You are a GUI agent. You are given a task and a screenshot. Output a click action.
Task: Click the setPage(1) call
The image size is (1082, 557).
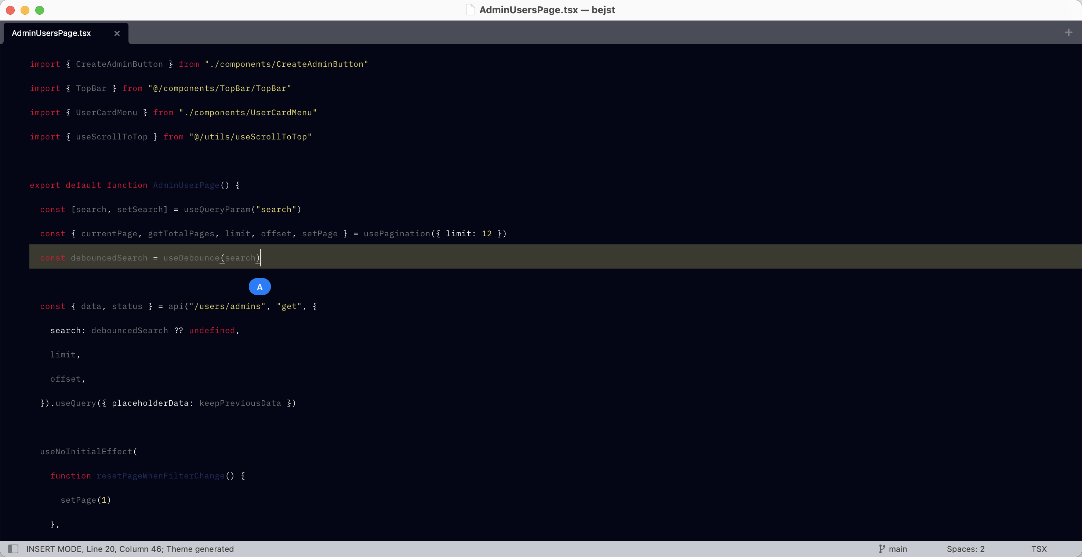[86, 500]
